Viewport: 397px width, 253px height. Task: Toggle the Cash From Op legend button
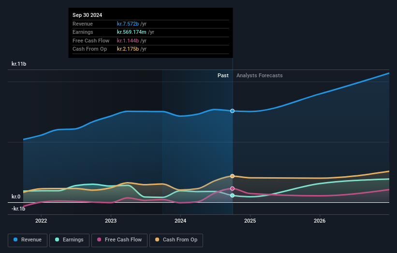point(176,240)
